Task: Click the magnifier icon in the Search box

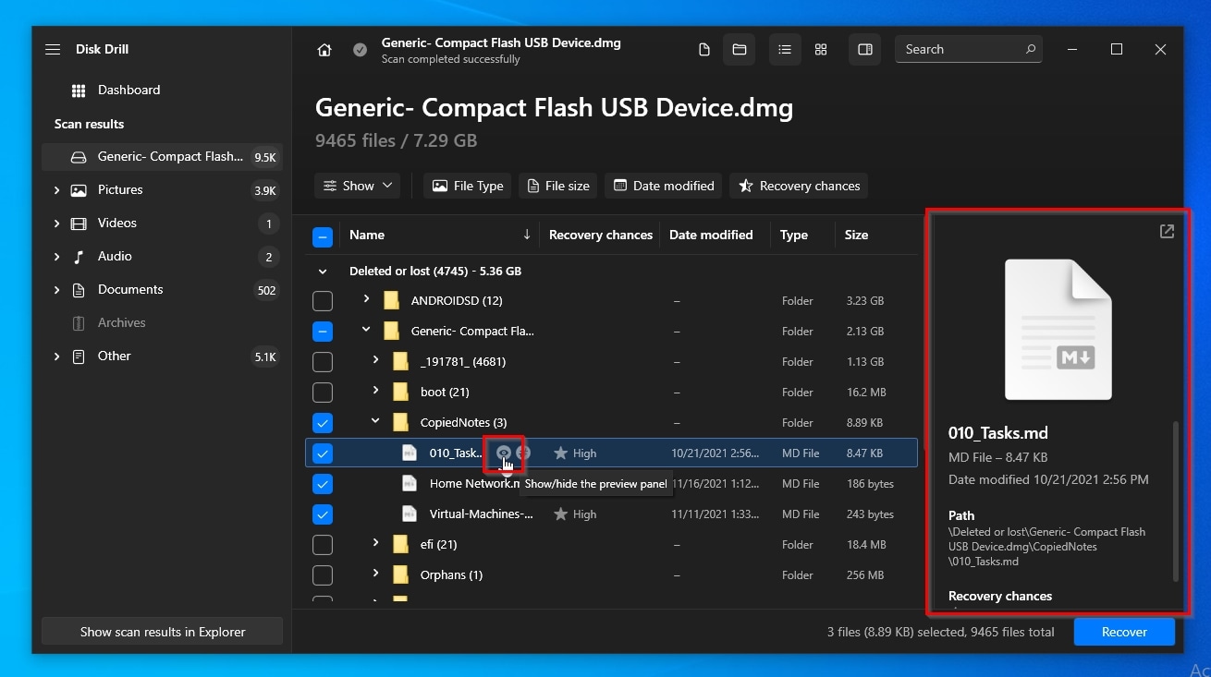Action: (1031, 49)
